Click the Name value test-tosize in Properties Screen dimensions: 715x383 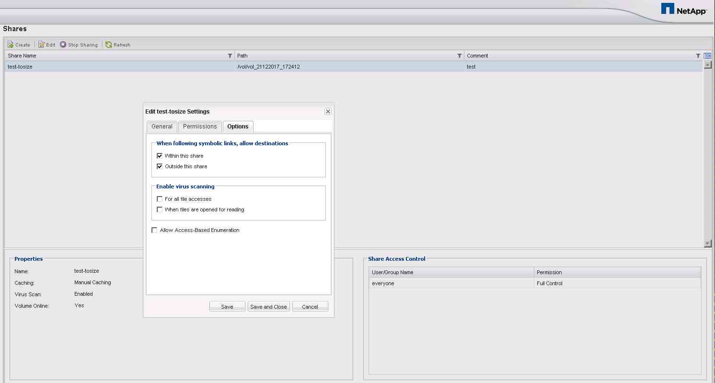(87, 271)
